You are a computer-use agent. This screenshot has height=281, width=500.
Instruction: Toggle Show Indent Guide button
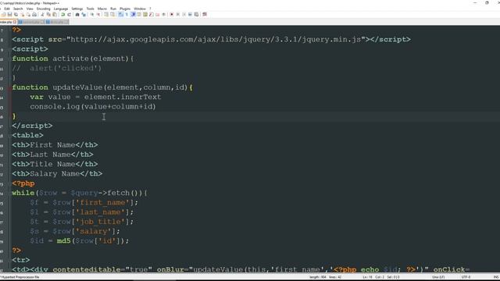coord(133,14)
